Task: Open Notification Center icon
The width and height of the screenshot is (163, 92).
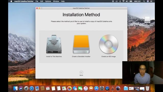Action: [x=151, y=1]
